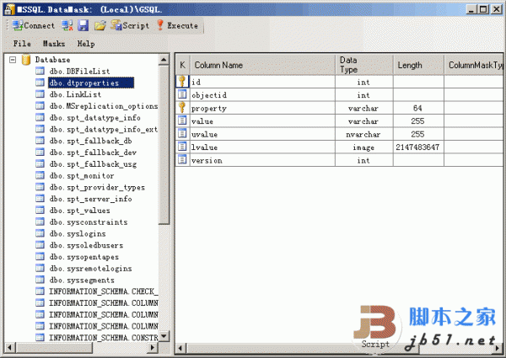Click table icon beside dbo.syssegments
Image resolution: width=506 pixels, height=358 pixels.
[40, 280]
